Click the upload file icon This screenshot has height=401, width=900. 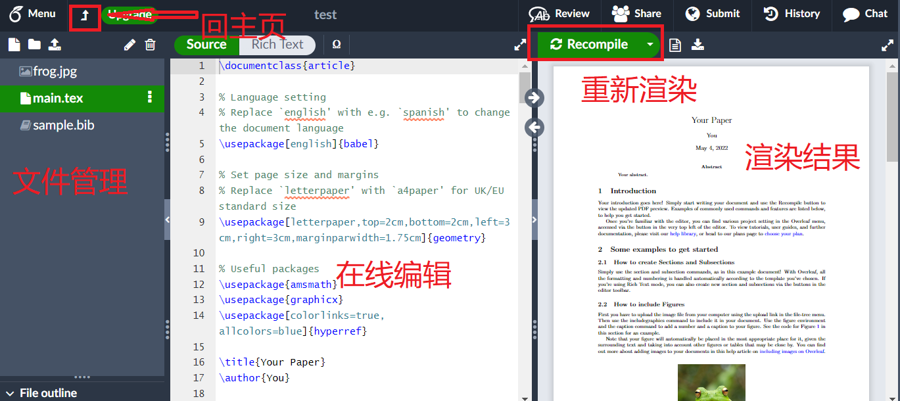click(x=55, y=45)
